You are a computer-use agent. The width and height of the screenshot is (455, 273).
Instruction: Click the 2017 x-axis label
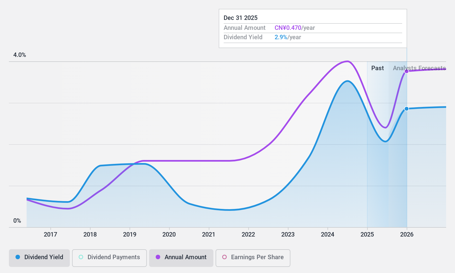click(50, 235)
